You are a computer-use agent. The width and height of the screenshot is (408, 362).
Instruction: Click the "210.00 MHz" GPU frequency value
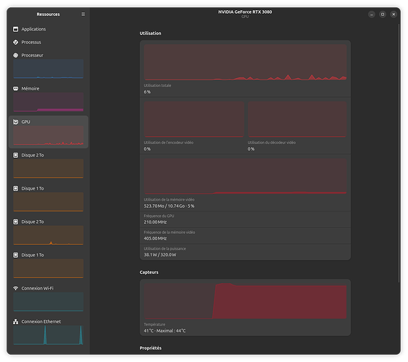[x=155, y=222]
